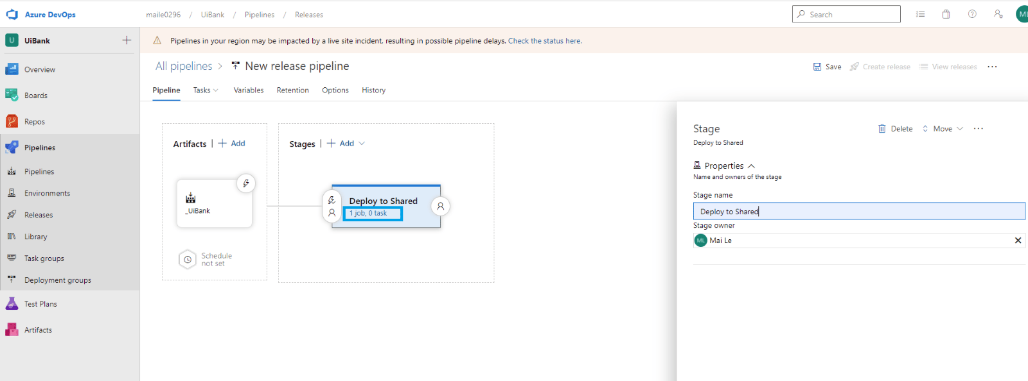Open the Overview hub icon
1028x381 pixels.
tap(12, 69)
